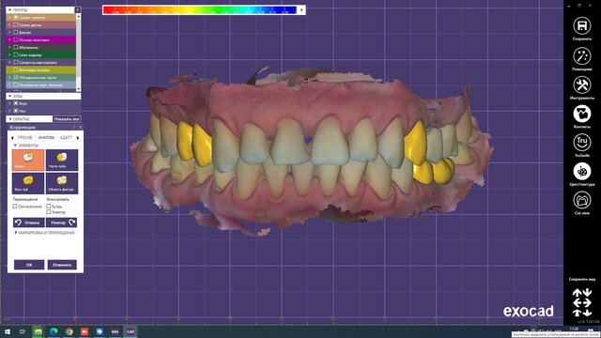The width and height of the screenshot is (601, 338).
Task: Select the Fissure area (Область фиссур) tile
Action: coord(62,183)
